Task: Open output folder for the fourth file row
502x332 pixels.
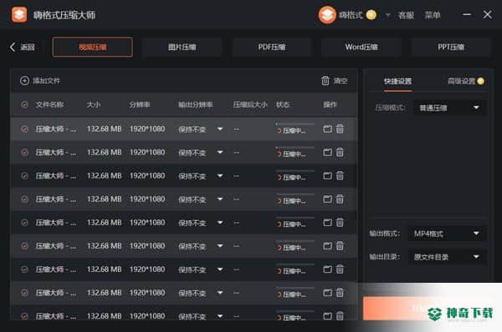Action: (327, 199)
